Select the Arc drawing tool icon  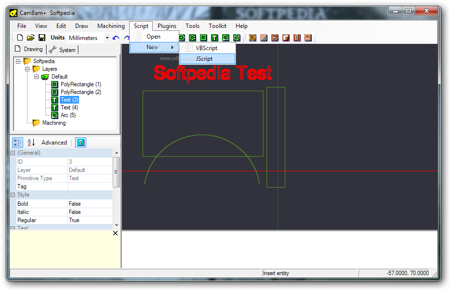pos(226,38)
